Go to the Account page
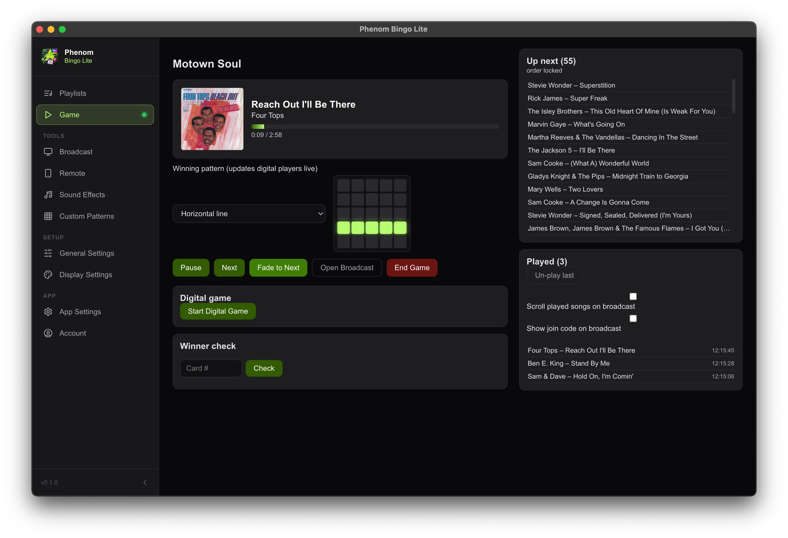Image resolution: width=788 pixels, height=538 pixels. (x=95, y=333)
